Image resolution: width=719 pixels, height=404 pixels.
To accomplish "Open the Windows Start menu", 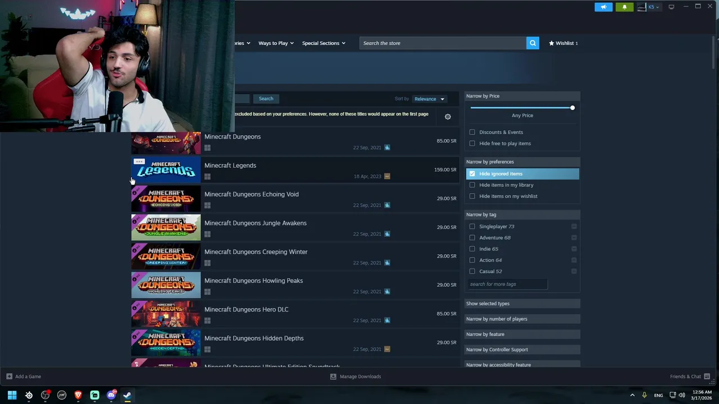I will click(x=12, y=395).
